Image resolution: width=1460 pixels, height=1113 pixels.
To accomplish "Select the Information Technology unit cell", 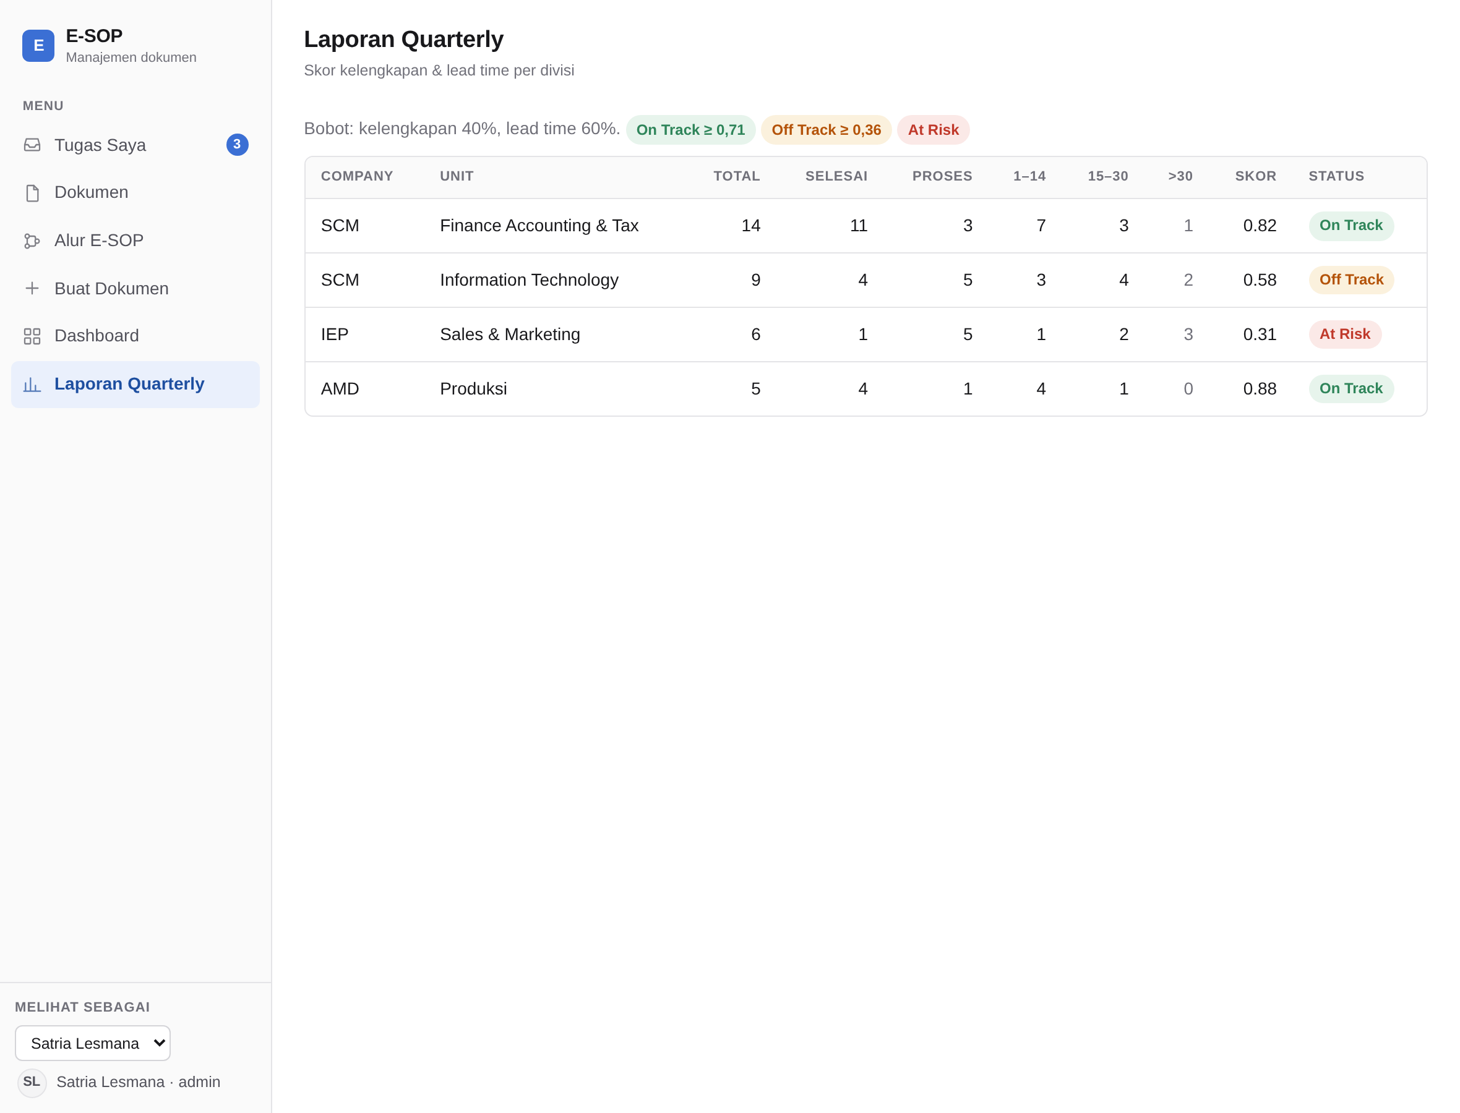I will pyautogui.click(x=529, y=280).
